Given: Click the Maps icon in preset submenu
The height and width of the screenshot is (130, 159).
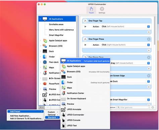Looking at the screenshot, I should pos(63,88).
